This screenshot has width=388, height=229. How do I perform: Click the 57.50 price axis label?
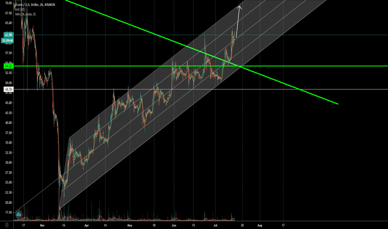(x=9, y=53)
